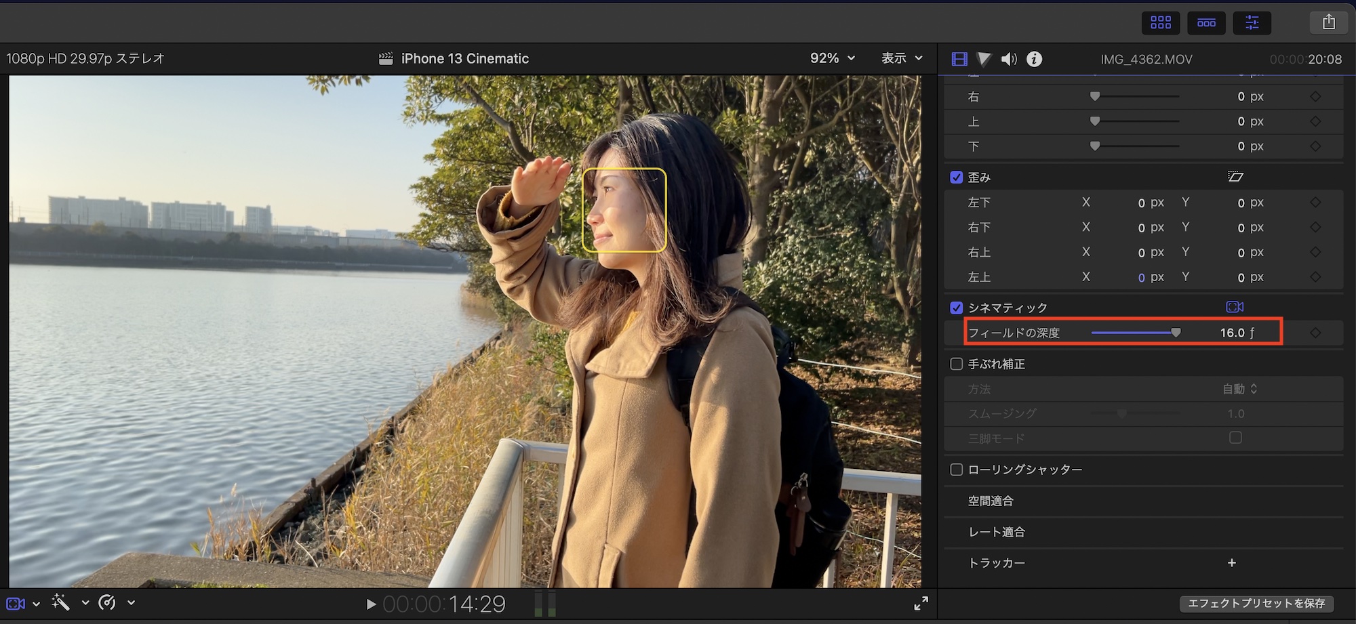1356x624 pixels.
Task: Toggle the timeline view button
Action: (x=1206, y=22)
